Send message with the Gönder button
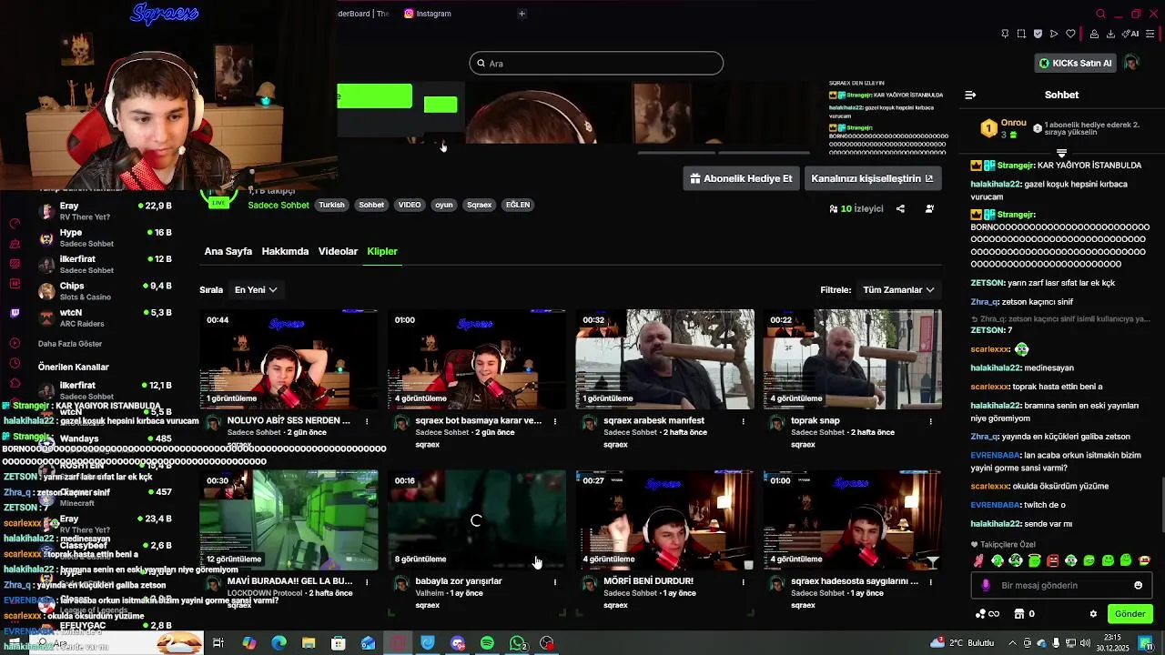Screen dimensions: 1165x655 [1130, 614]
